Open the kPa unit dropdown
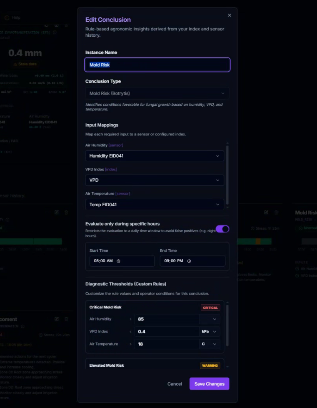 210,331
